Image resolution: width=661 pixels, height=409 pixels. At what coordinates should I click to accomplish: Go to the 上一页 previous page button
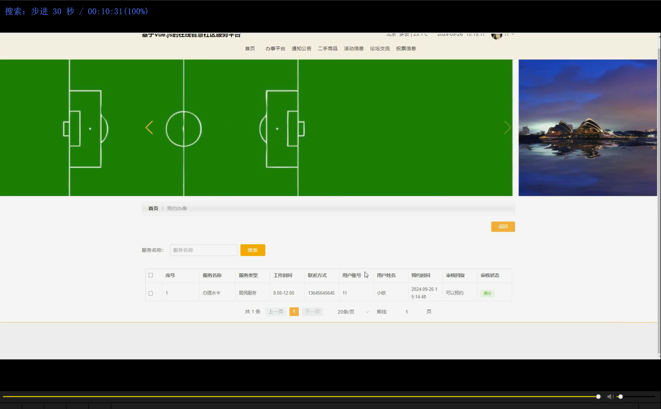(276, 312)
